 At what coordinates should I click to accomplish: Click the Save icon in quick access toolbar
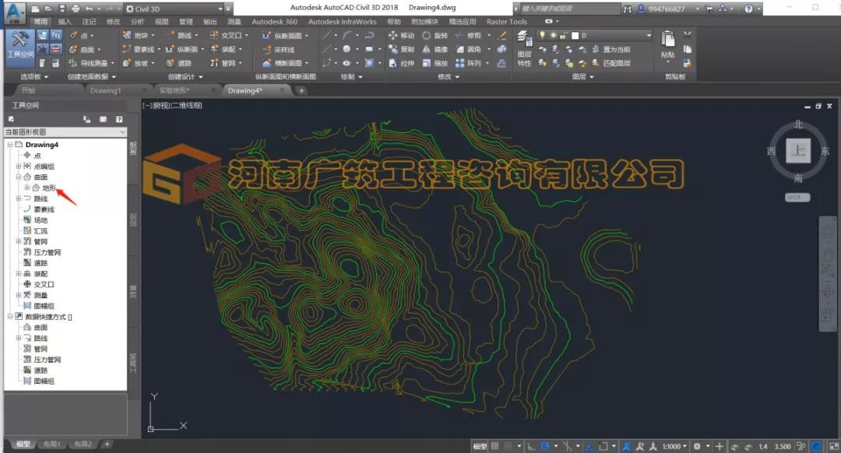(x=62, y=9)
